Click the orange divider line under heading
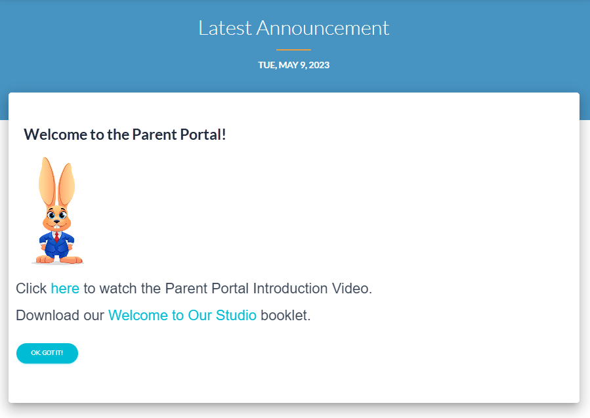The height and width of the screenshot is (418, 590). pyautogui.click(x=293, y=50)
